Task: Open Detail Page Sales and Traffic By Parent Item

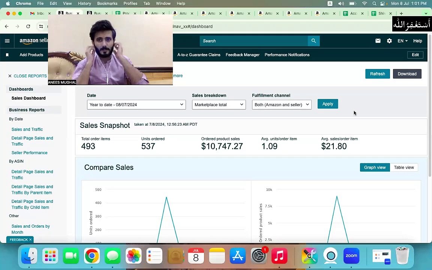Action: pyautogui.click(x=32, y=189)
